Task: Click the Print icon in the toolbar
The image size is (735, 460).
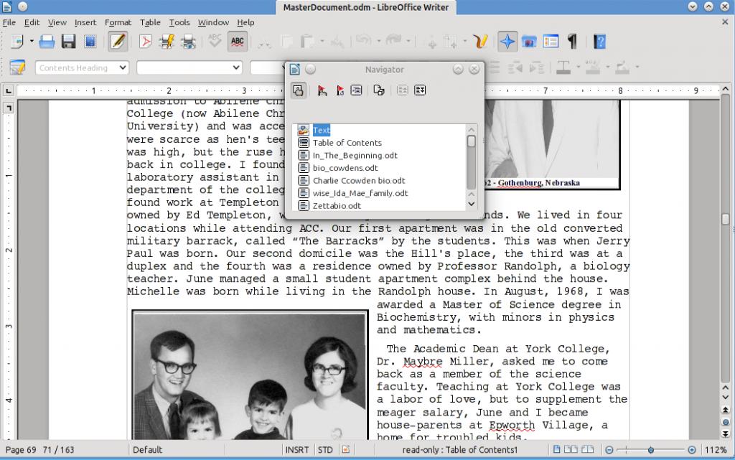Action: (47, 42)
